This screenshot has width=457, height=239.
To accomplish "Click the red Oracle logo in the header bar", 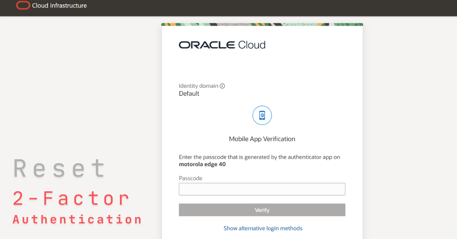I will pos(22,6).
